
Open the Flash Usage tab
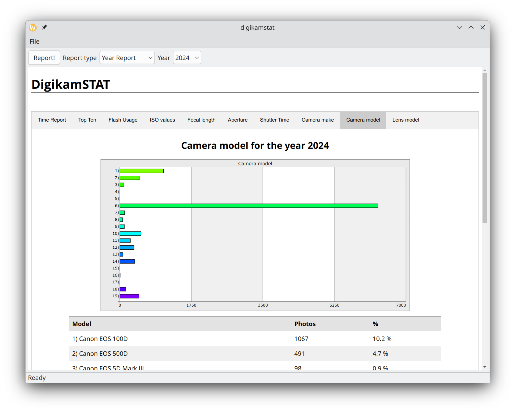click(123, 120)
